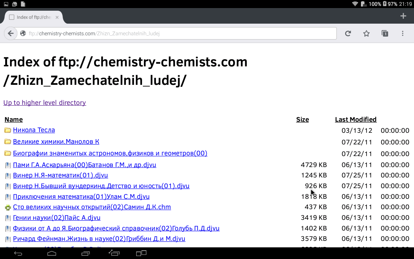Viewport: 414px width, 259px height.
Task: Sort listing by Size column header
Action: tap(302, 119)
